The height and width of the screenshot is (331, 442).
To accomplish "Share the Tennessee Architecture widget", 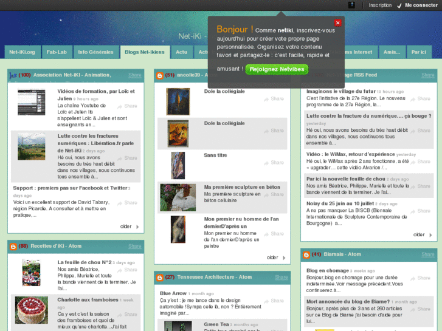I will coord(281,277).
